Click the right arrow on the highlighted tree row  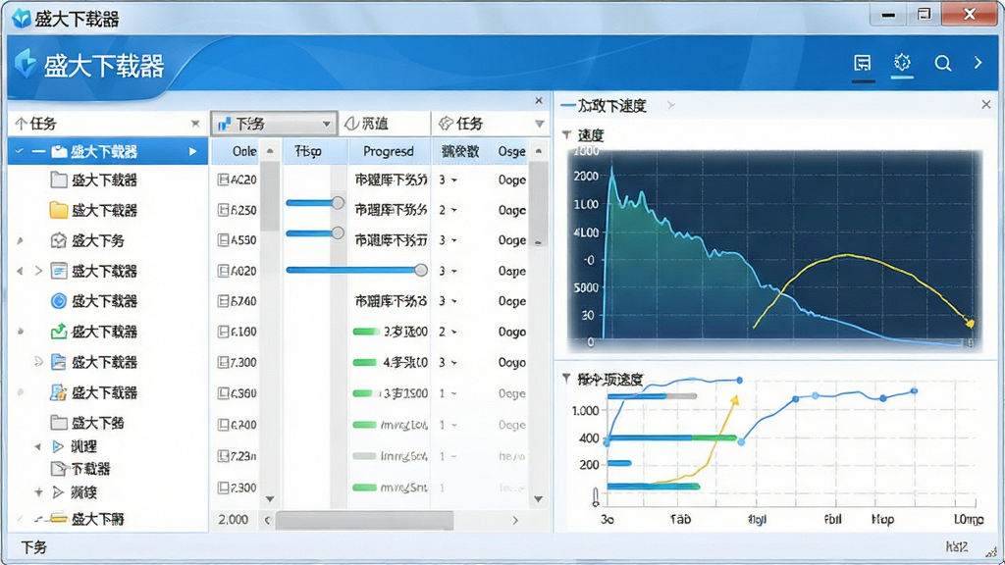click(x=193, y=152)
